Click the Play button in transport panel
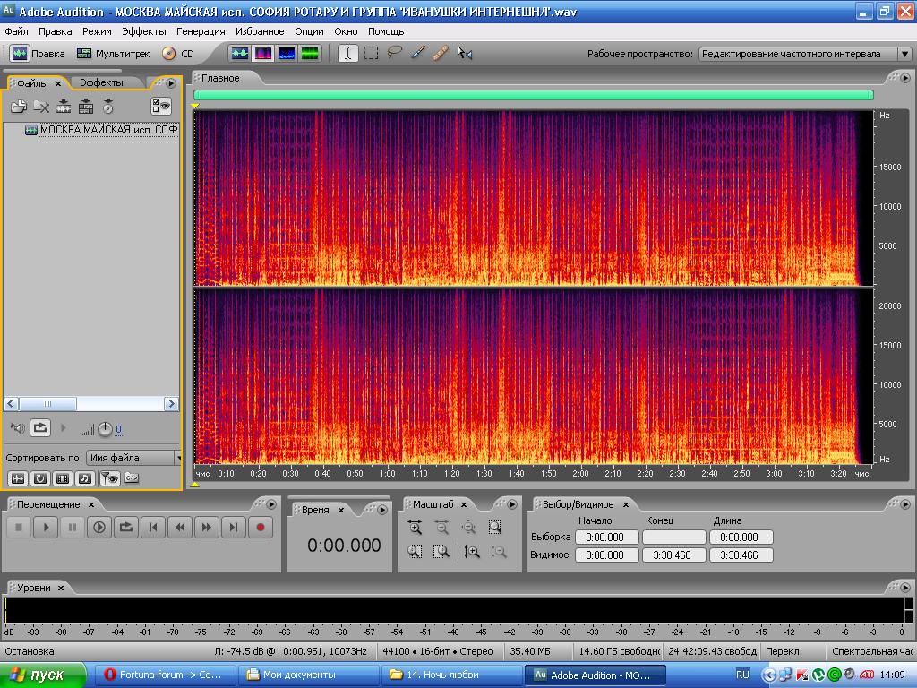917x688 pixels. coord(46,528)
